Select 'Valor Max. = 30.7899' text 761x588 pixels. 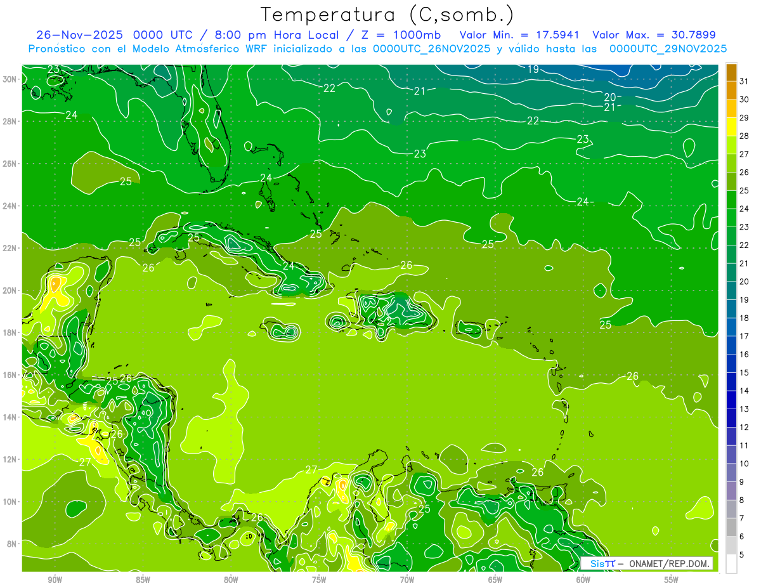pos(654,34)
